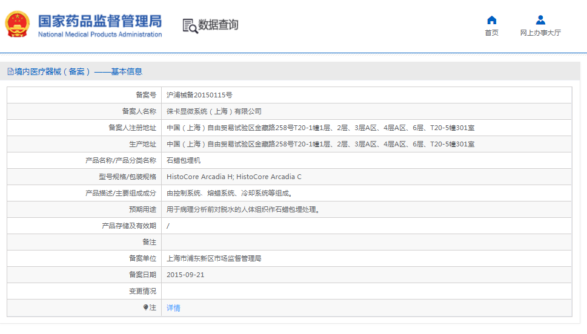Click the HistoCore Arcadia H model text
Image resolution: width=587 pixels, height=334 pixels.
click(x=199, y=177)
